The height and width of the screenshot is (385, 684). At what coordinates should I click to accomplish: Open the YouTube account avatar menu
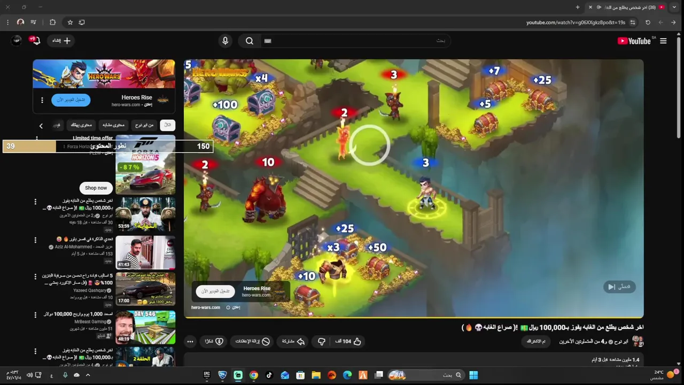[x=17, y=41]
